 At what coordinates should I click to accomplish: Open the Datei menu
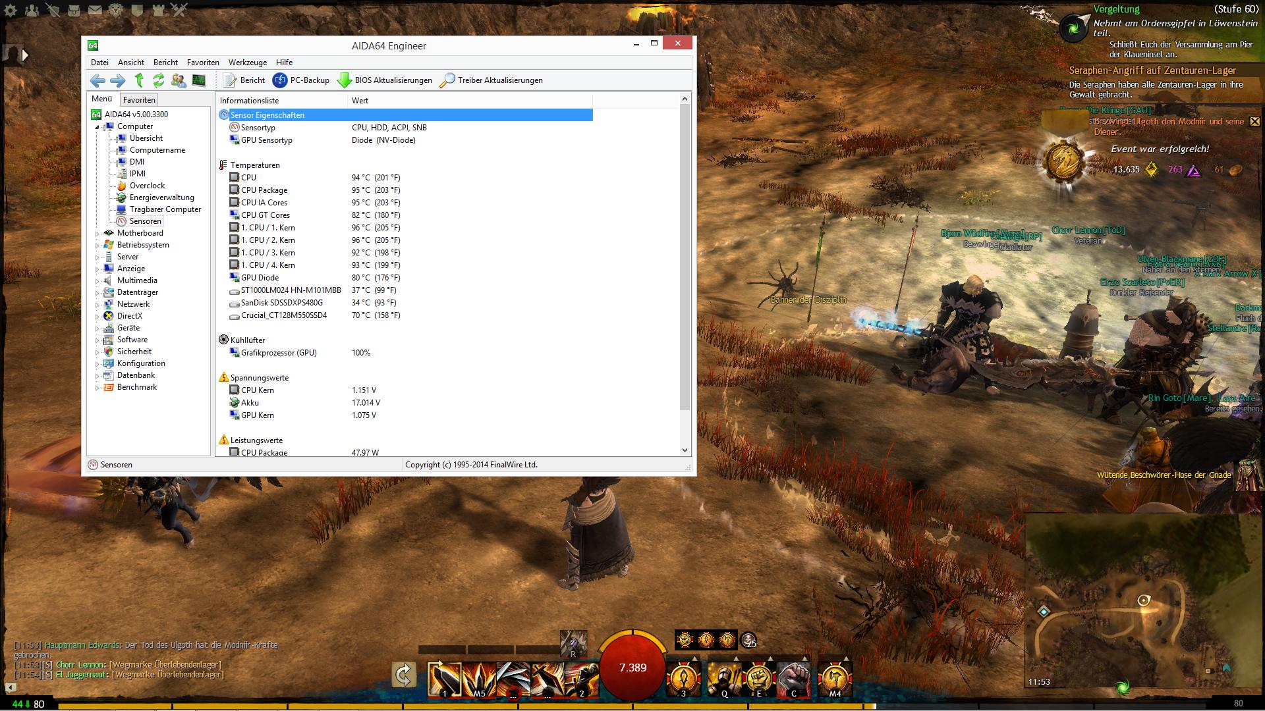coord(100,63)
